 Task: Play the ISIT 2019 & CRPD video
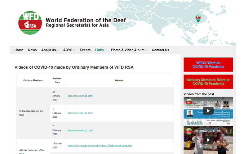208,111
